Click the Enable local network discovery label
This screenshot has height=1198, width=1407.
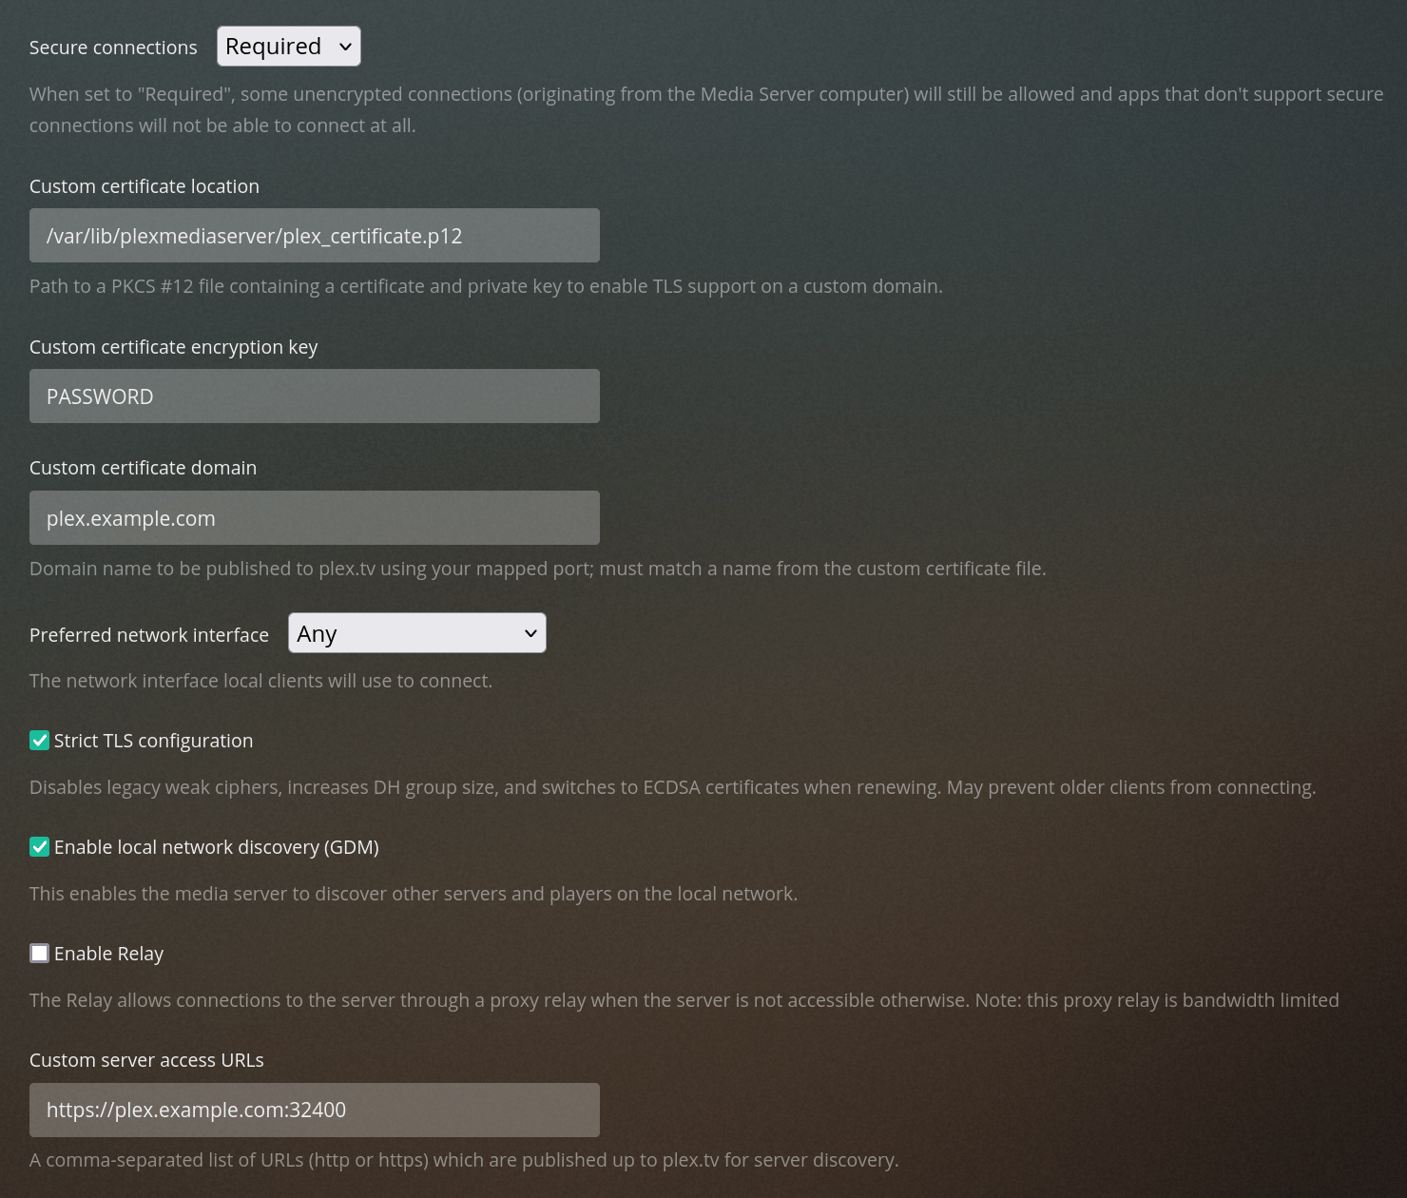coord(217,846)
